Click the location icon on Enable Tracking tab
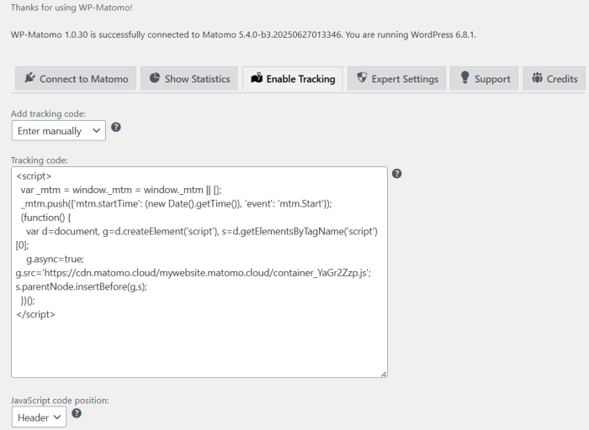The width and height of the screenshot is (589, 430). (x=257, y=77)
